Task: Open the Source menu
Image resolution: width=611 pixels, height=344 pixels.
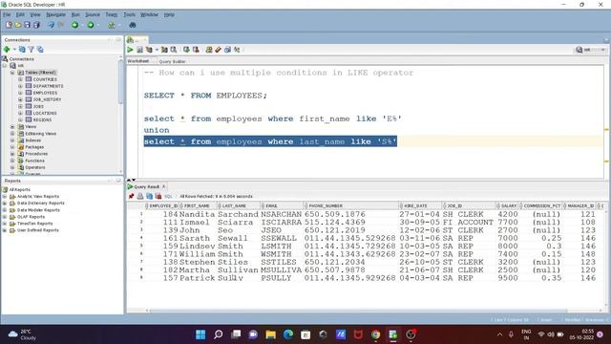Action: [93, 14]
